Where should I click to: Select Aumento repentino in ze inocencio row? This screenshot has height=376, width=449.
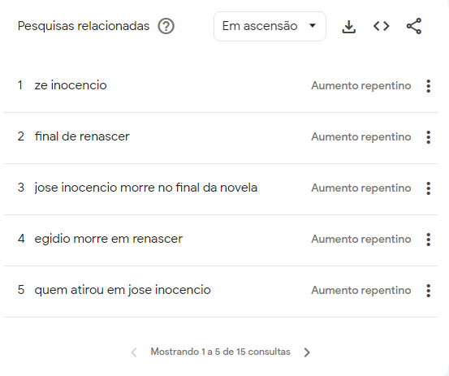(x=361, y=85)
